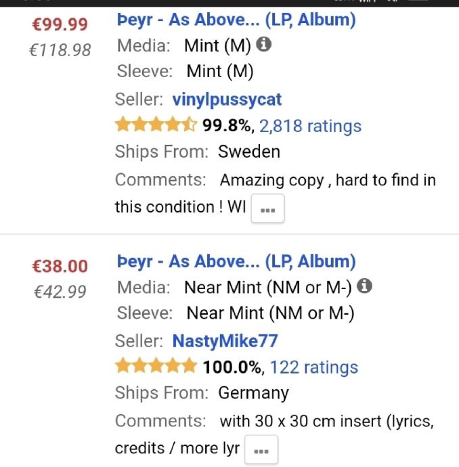This screenshot has width=459, height=467.
Task: Click the info icon beside Mint (M)
Action: click(x=265, y=45)
